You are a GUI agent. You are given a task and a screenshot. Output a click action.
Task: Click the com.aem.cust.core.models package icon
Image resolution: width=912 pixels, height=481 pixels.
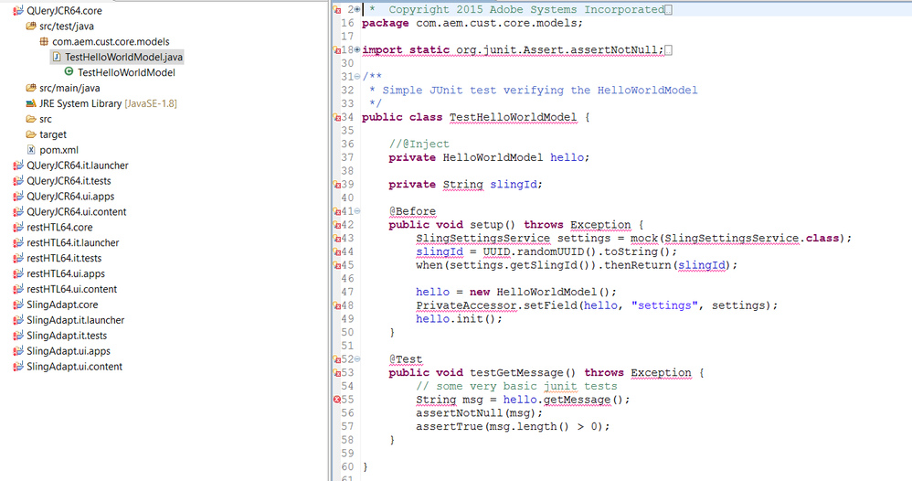point(44,42)
